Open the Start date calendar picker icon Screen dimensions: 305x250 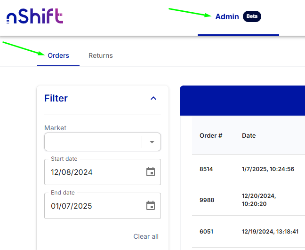(151, 172)
